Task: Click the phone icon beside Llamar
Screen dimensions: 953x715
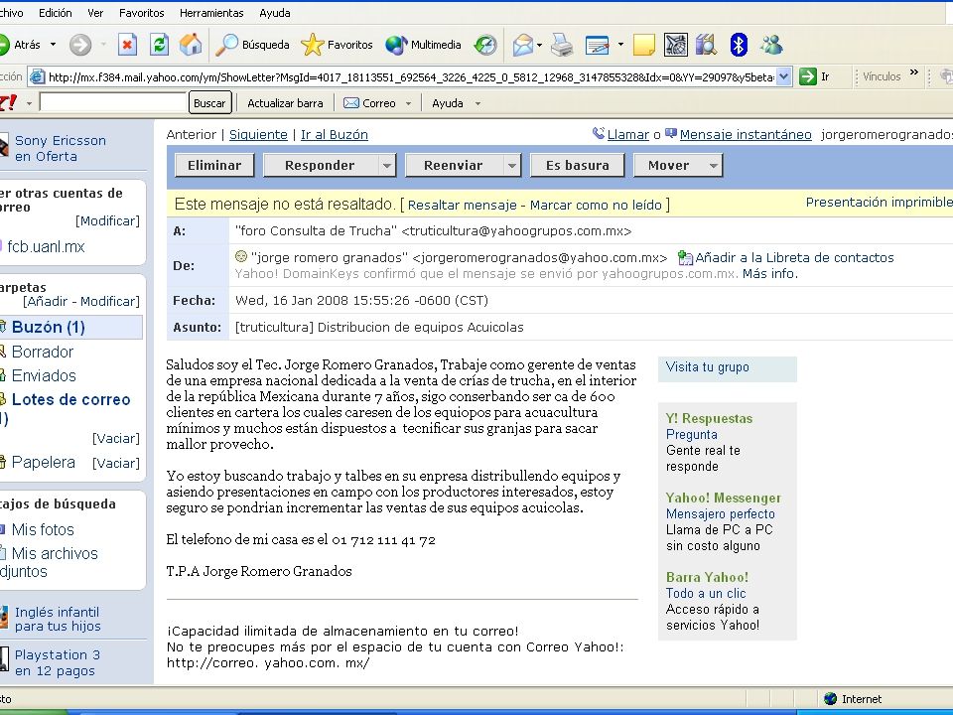Action: tap(598, 133)
